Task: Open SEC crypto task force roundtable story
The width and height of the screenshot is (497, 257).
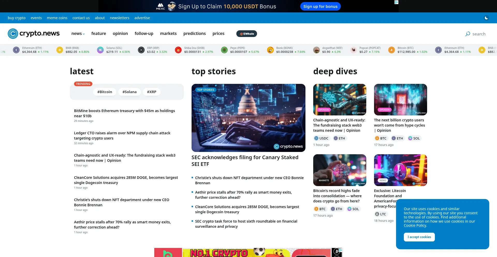Action: 246,224
